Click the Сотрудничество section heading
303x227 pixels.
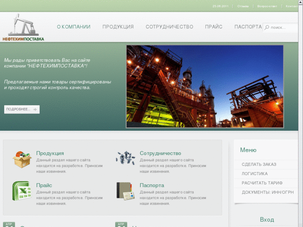(160, 153)
